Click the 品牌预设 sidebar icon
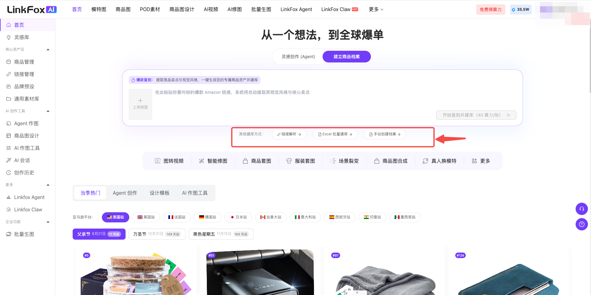Viewport: 591px width, 295px height. (x=9, y=86)
